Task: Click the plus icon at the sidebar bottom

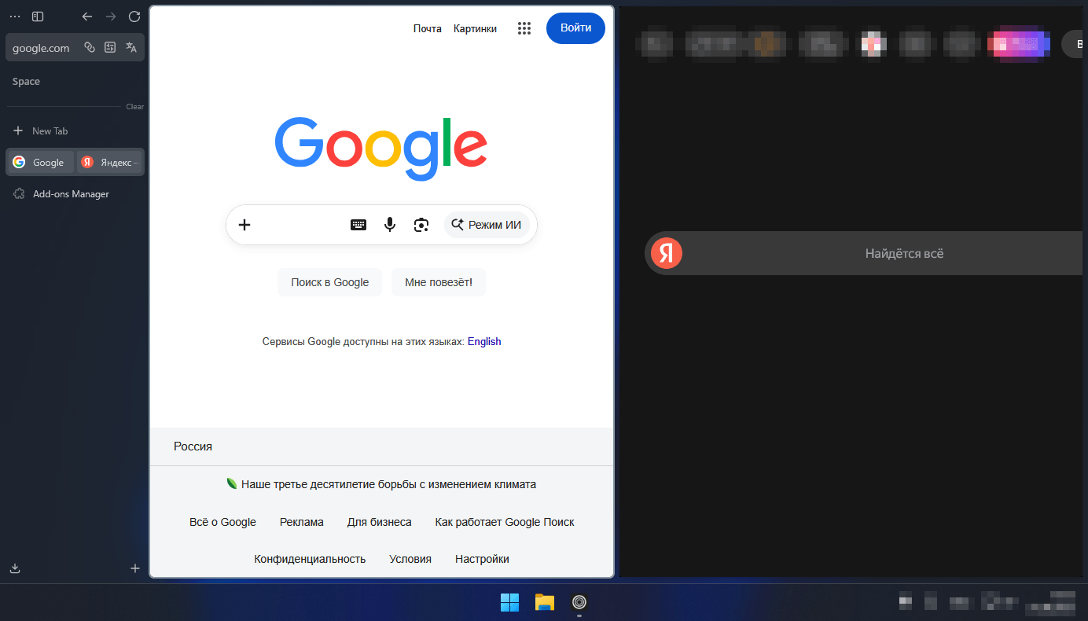Action: 135,568
